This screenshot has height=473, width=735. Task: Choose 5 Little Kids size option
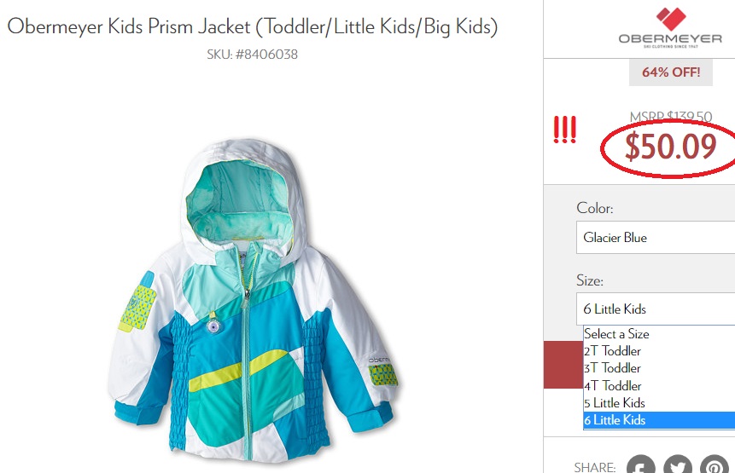click(659, 403)
